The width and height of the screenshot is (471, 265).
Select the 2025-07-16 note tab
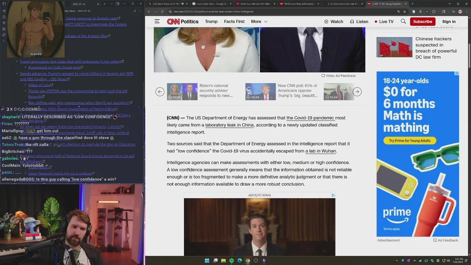click(x=85, y=4)
